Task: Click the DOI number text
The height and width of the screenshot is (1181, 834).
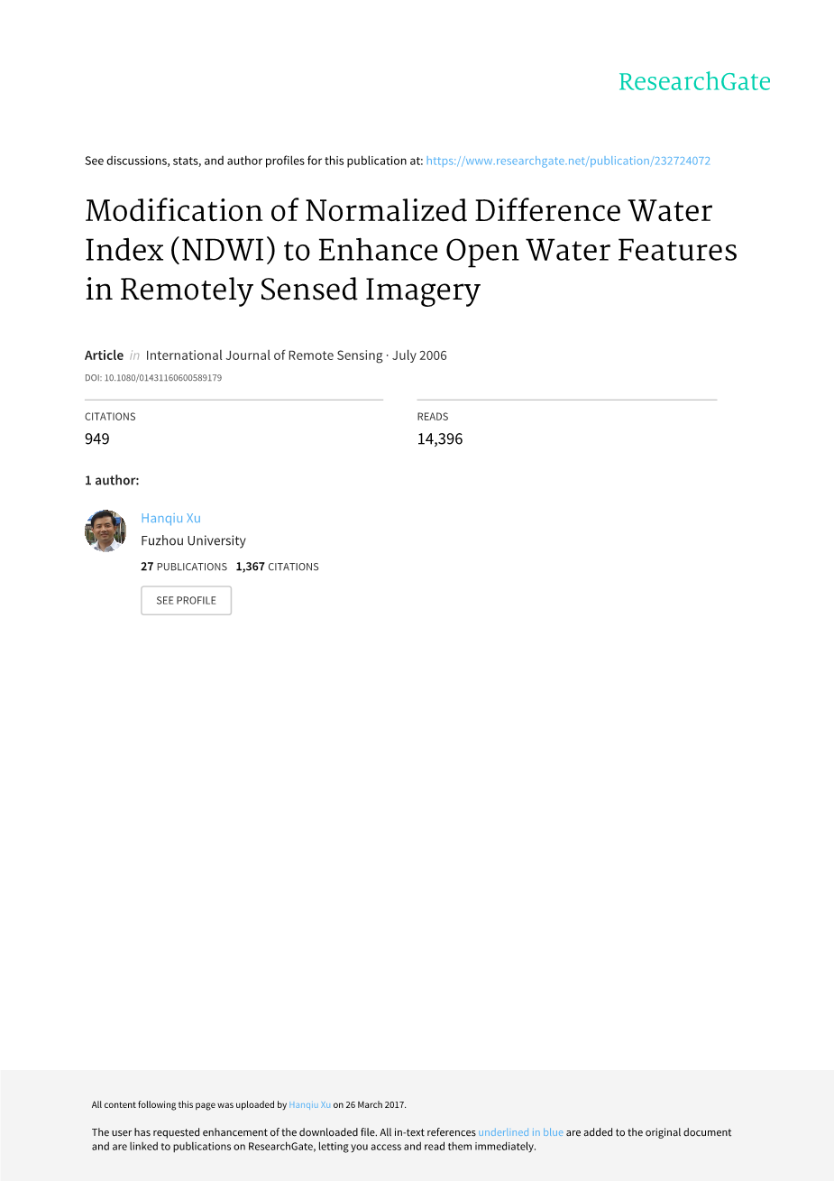Action: (x=153, y=378)
